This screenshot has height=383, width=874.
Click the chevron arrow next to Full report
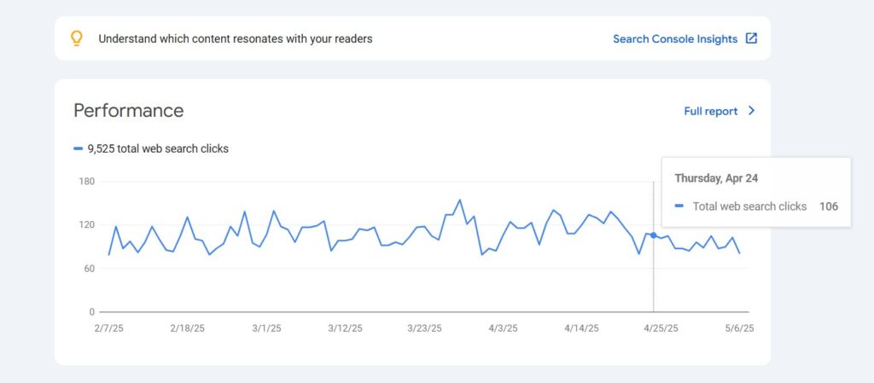click(751, 111)
